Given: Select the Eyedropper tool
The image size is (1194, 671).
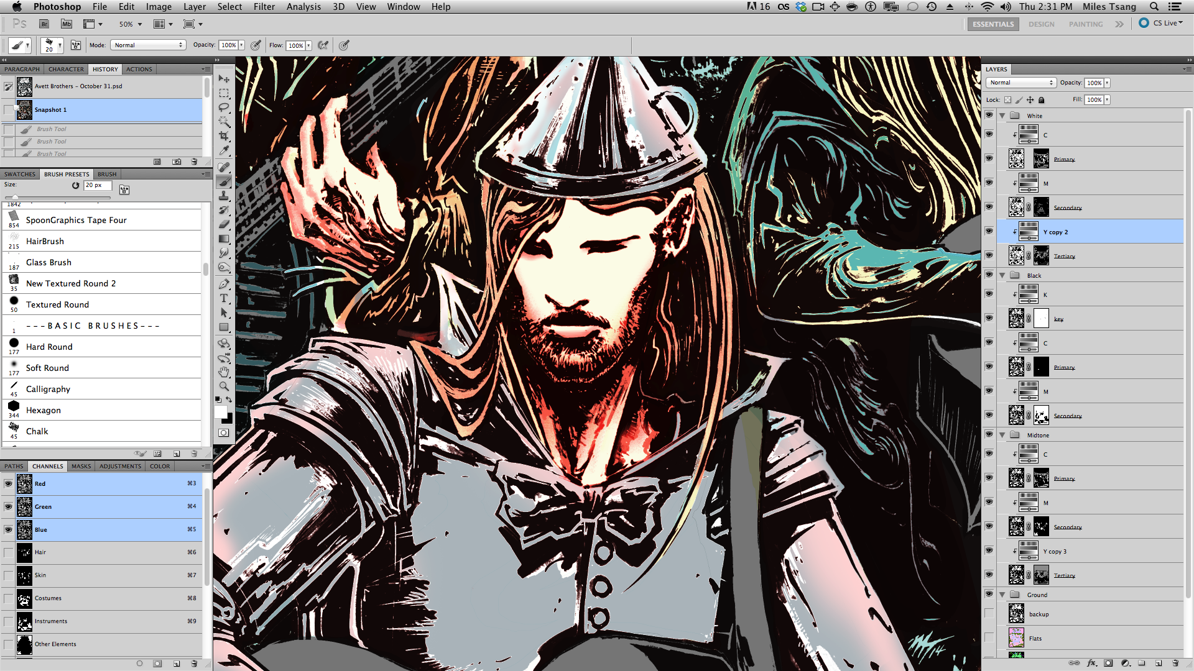Looking at the screenshot, I should [x=224, y=150].
